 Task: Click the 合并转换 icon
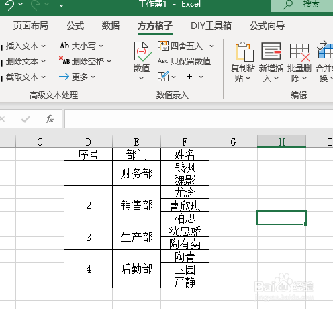click(x=325, y=50)
